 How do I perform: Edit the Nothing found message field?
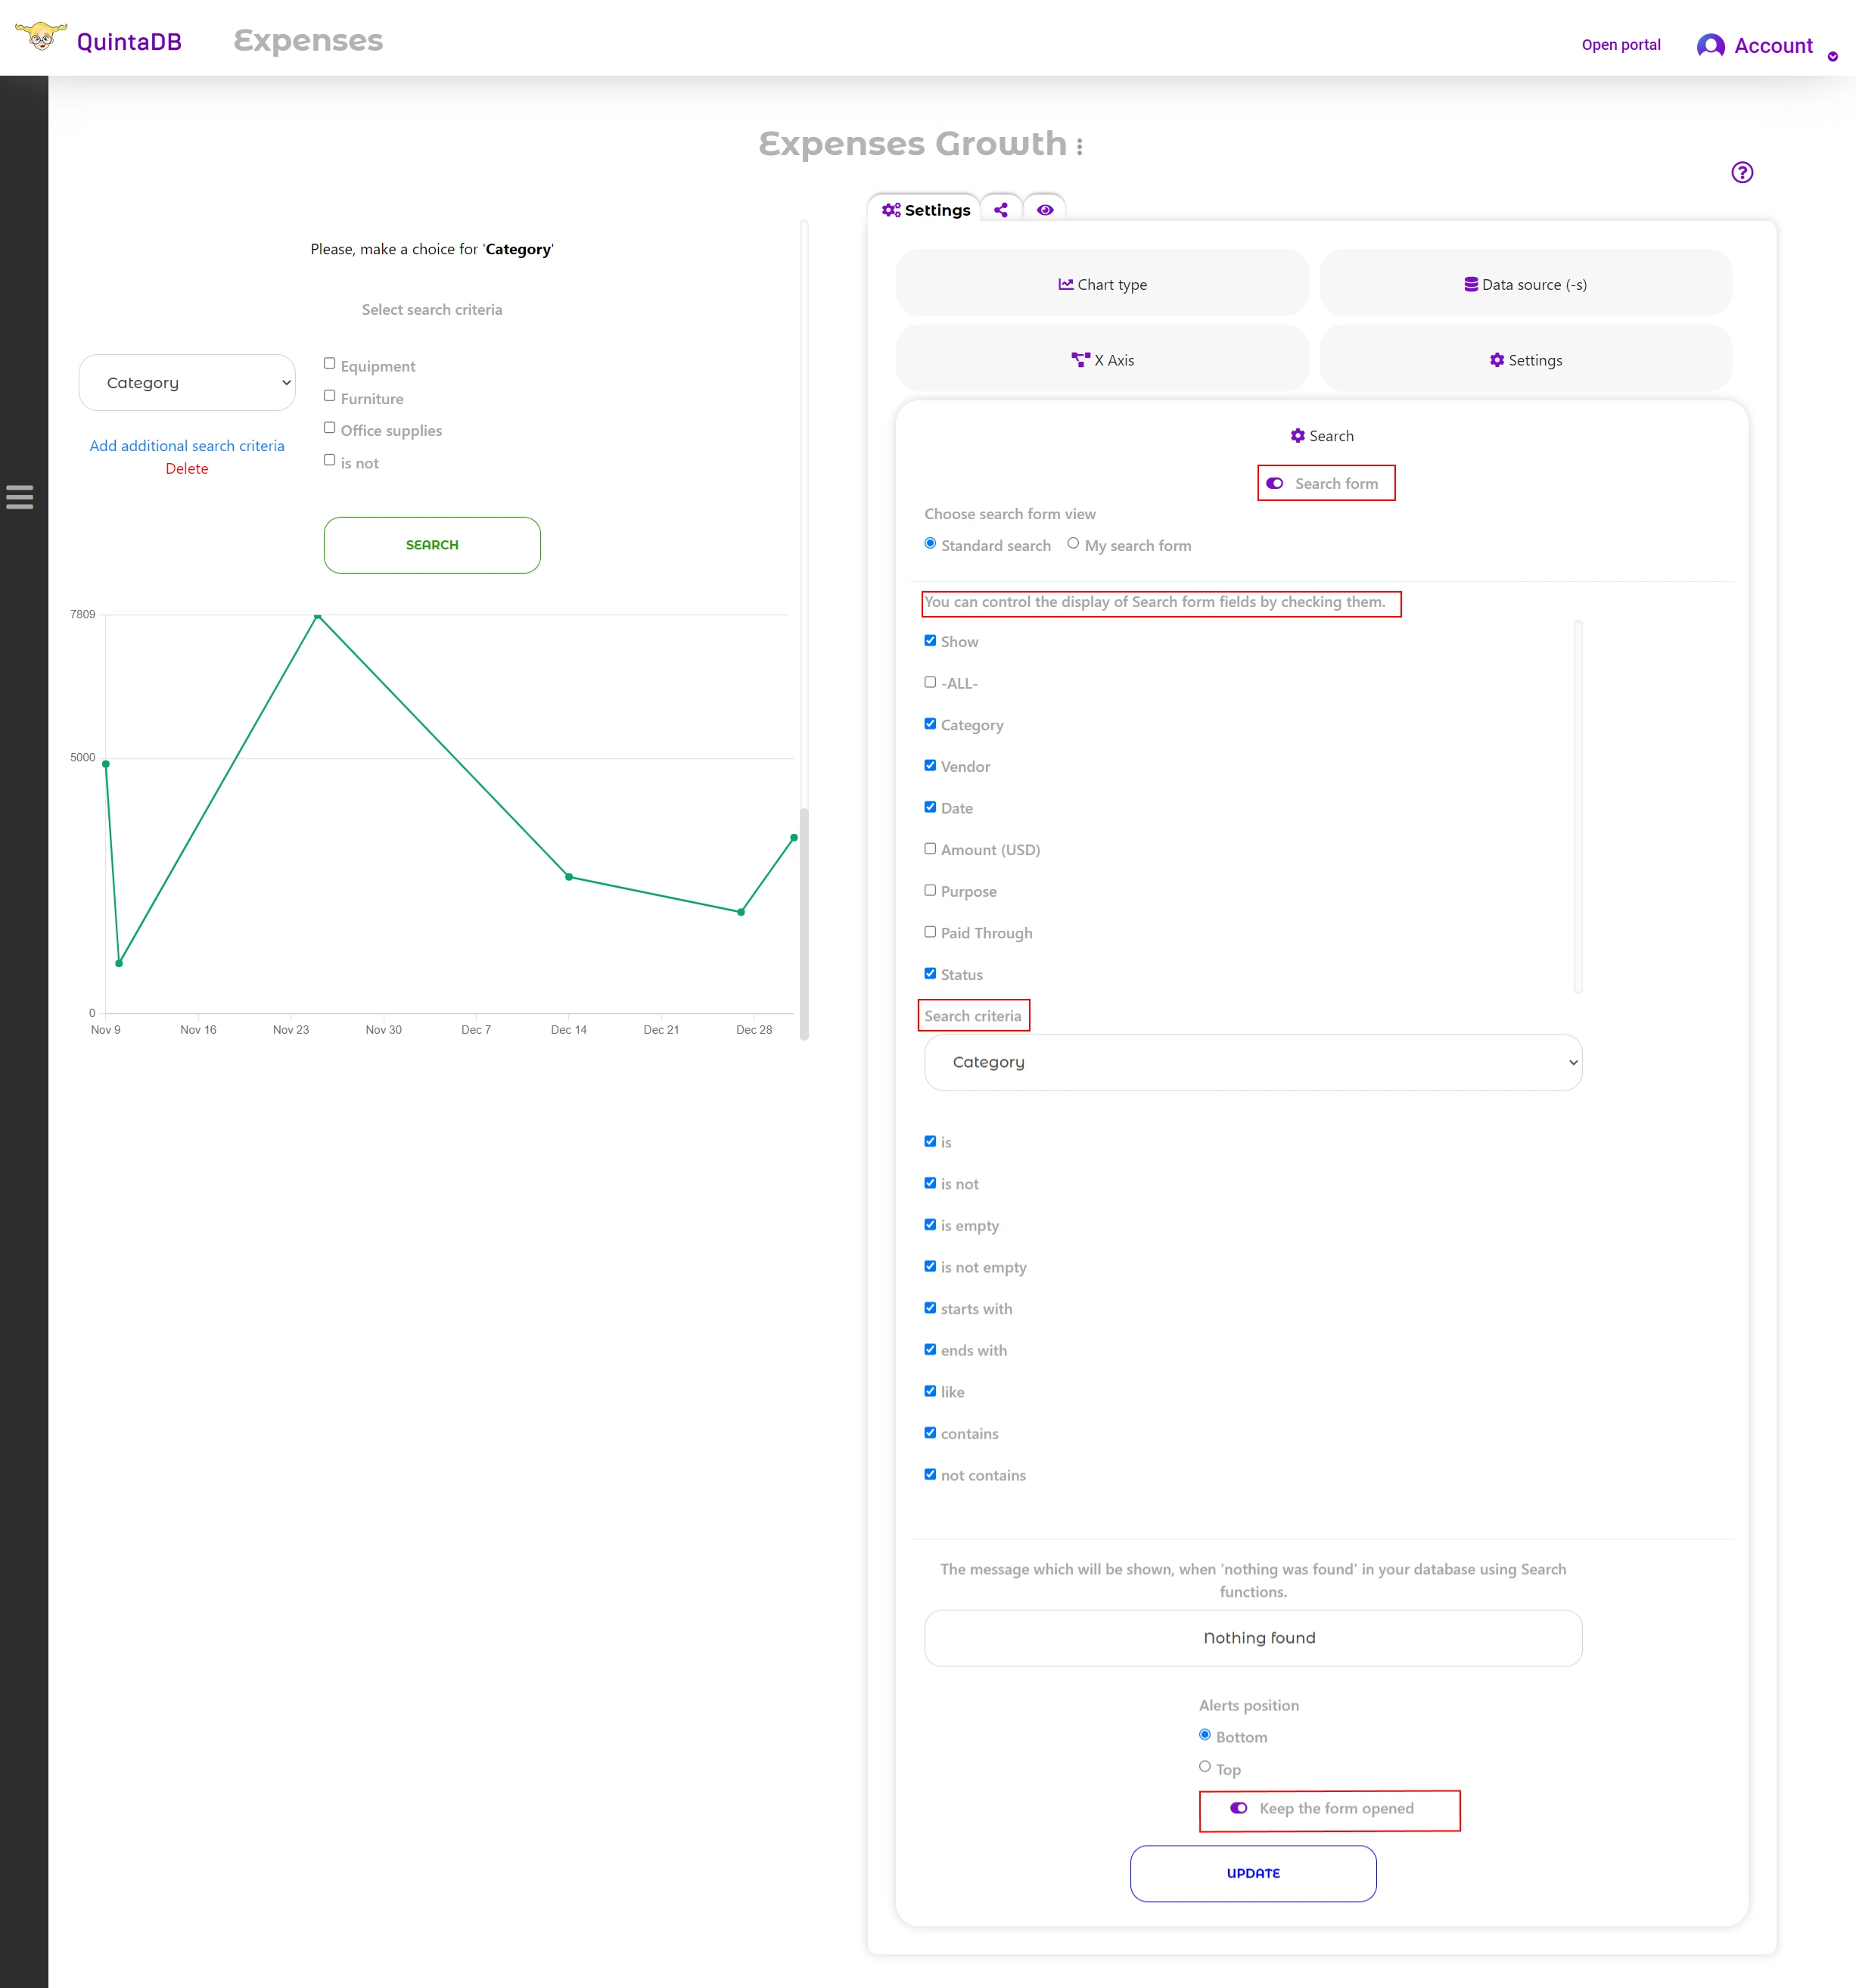[1253, 1638]
